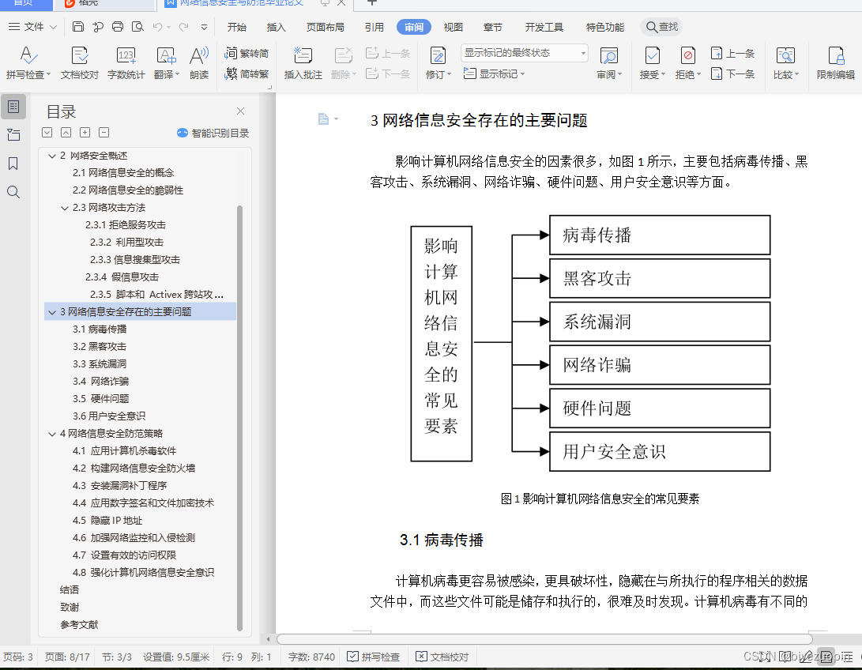Run document proofreading (文档校对) from the ribbon
This screenshot has width=862, height=670.
(x=79, y=62)
